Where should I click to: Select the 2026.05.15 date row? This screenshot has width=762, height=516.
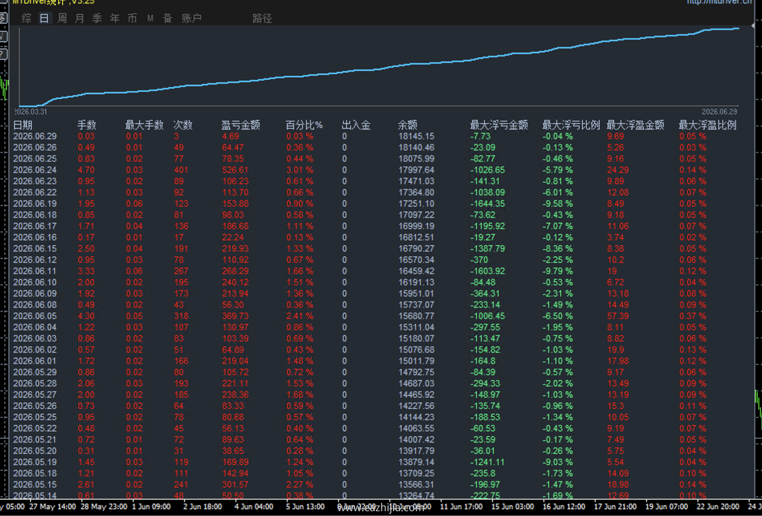[35, 484]
